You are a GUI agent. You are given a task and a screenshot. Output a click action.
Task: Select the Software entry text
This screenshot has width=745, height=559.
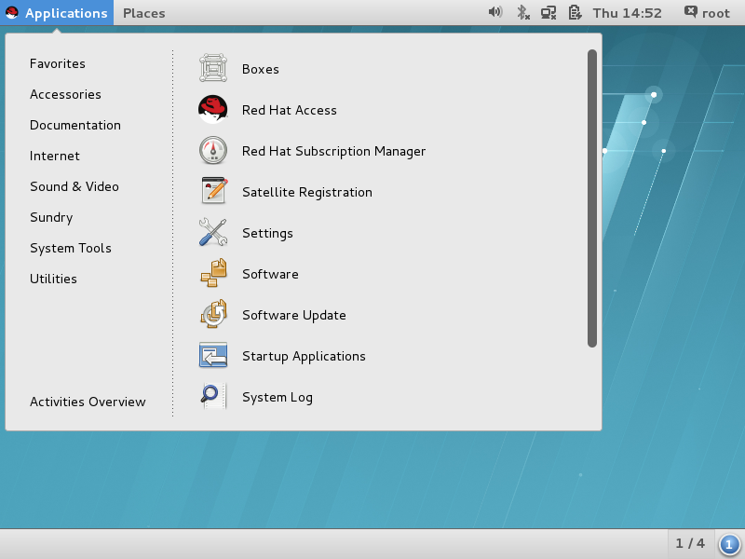click(270, 274)
